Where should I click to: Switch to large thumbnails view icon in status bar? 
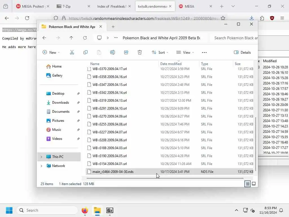click(254, 184)
